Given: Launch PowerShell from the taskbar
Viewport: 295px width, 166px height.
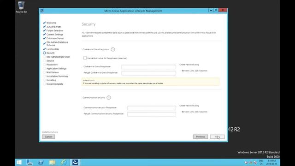Looking at the screenshot, I should click(41, 162).
